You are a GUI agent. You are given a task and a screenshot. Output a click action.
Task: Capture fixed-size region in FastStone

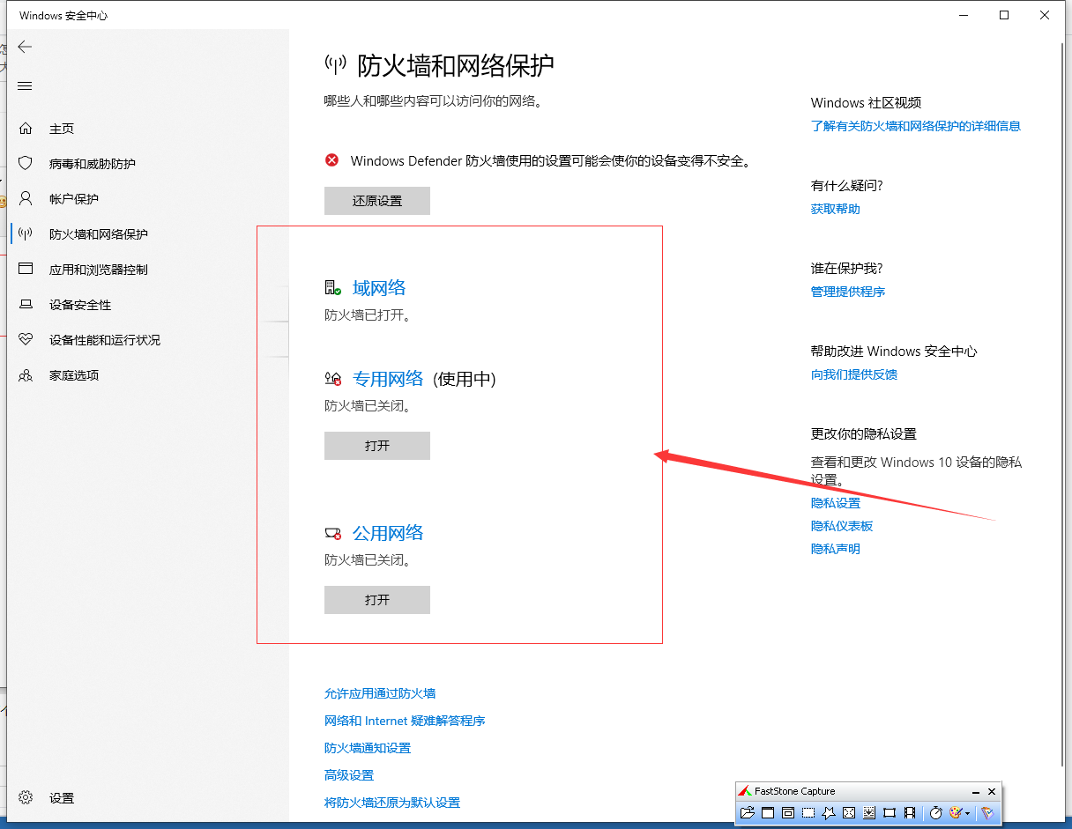point(890,812)
